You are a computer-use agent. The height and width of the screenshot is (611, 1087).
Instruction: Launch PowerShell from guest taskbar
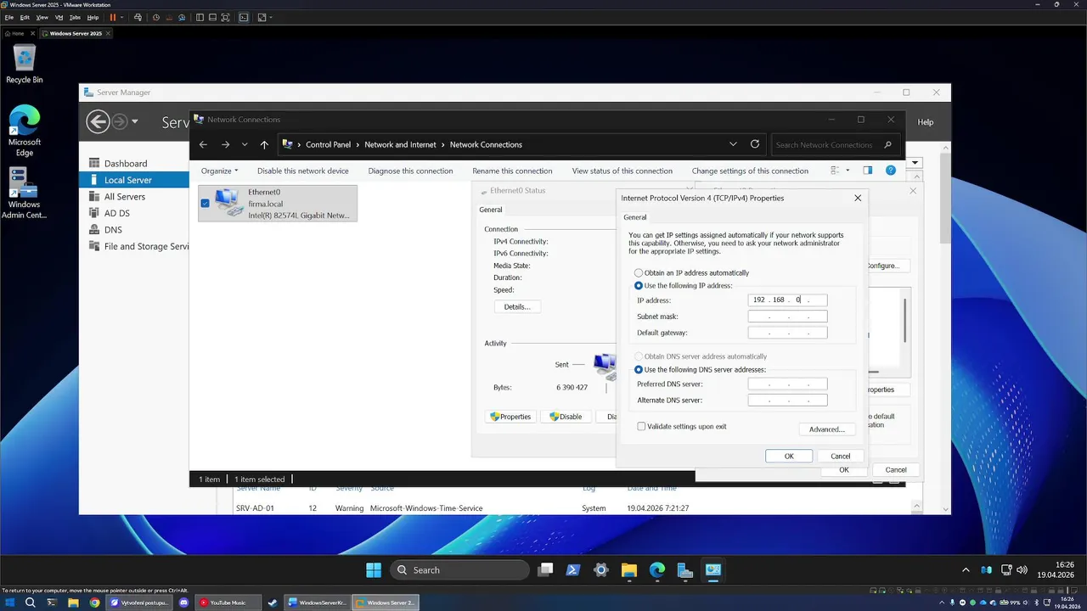[x=573, y=570]
